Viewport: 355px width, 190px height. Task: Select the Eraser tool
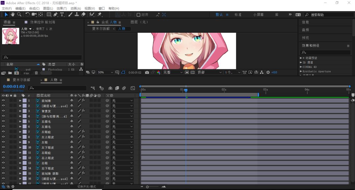click(83, 14)
